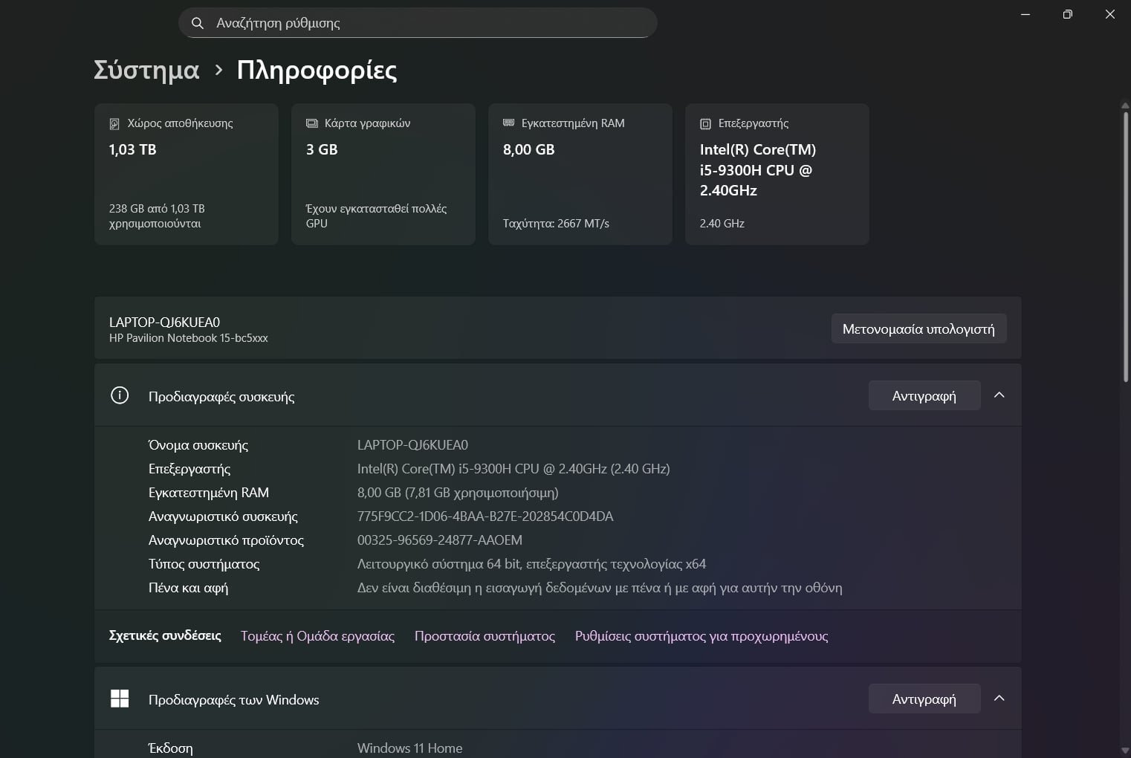Click the processor icon beside Επεξεργαστής
Image resolution: width=1131 pixels, height=758 pixels.
pyautogui.click(x=705, y=124)
